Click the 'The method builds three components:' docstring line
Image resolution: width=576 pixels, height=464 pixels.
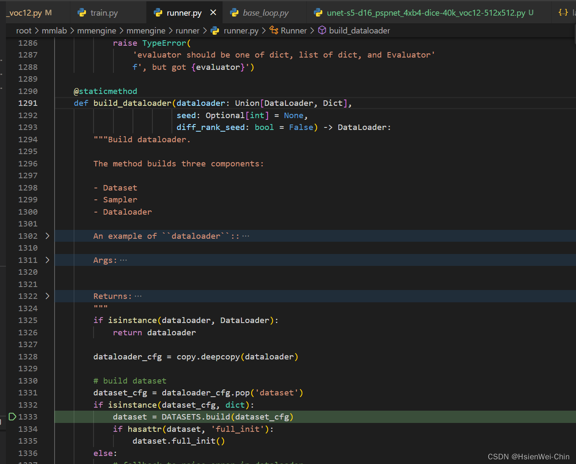tap(178, 163)
